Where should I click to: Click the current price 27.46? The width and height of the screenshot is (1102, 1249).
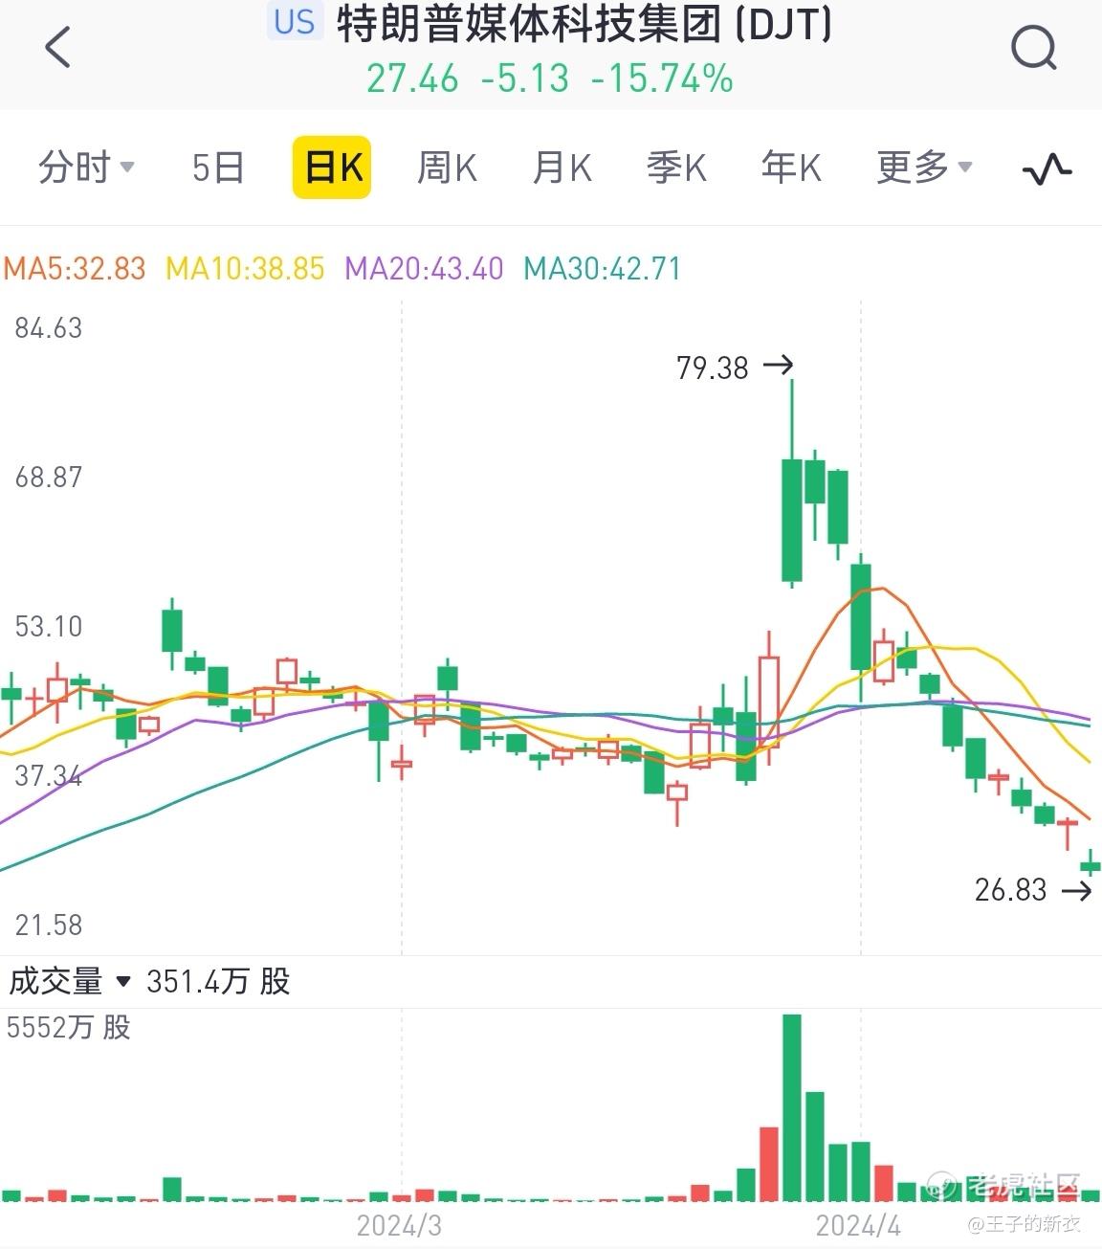412,78
